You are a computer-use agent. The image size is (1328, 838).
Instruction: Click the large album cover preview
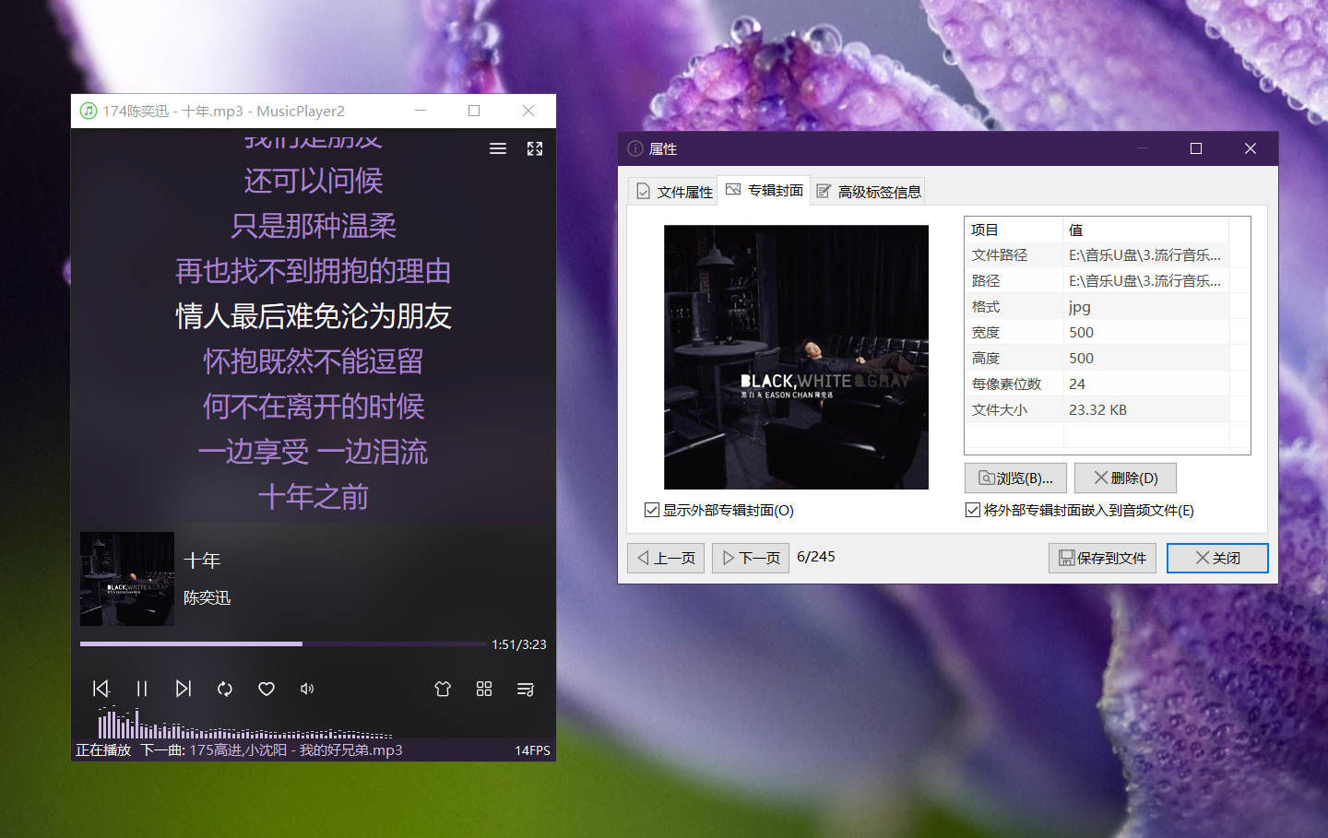796,357
